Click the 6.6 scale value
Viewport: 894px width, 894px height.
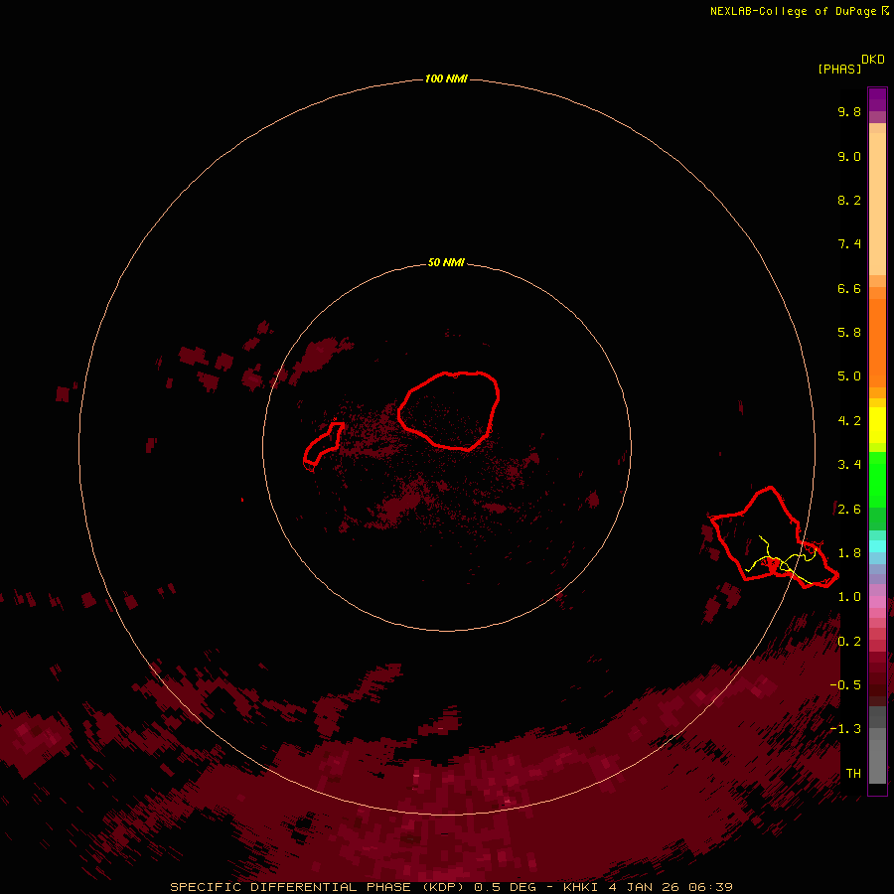click(x=849, y=289)
